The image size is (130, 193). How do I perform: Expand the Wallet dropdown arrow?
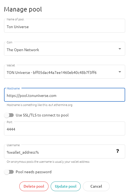pos(120,72)
